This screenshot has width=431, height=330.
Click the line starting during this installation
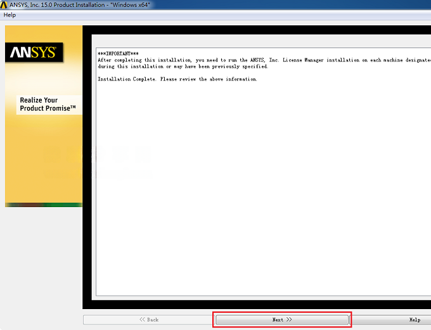(183, 67)
